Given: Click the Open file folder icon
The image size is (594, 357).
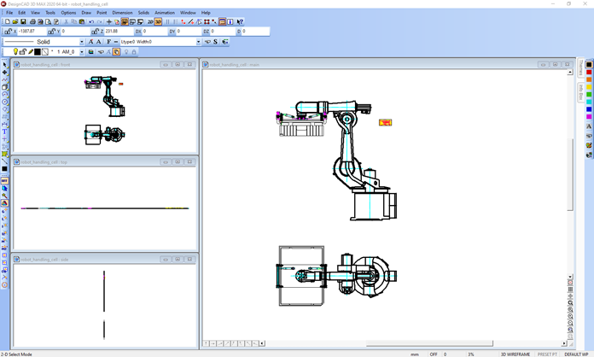Looking at the screenshot, I should tap(14, 21).
